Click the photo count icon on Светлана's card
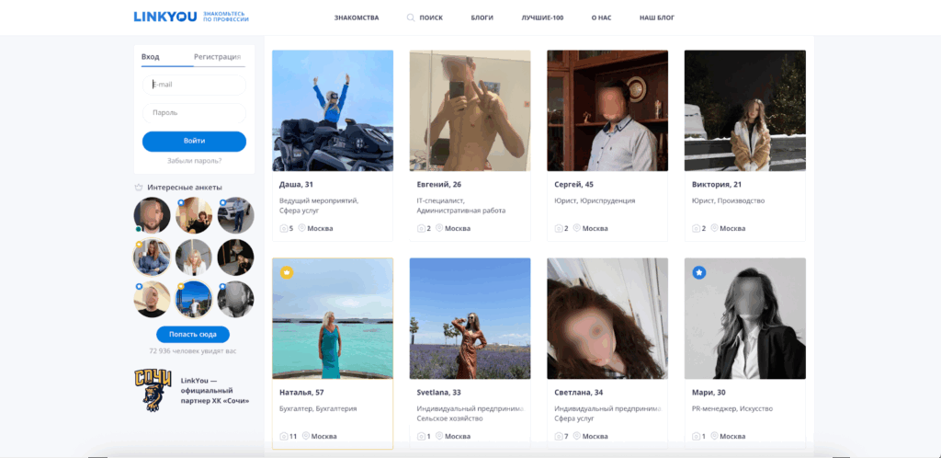Screen dimensions: 941x458 [559, 436]
